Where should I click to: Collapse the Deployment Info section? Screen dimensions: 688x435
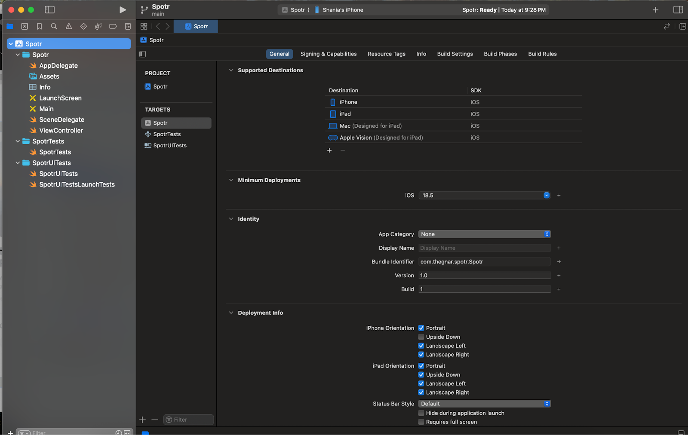[x=231, y=313]
